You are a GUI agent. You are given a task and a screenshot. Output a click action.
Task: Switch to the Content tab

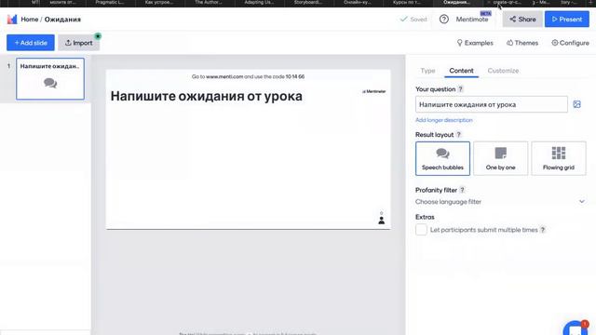461,71
